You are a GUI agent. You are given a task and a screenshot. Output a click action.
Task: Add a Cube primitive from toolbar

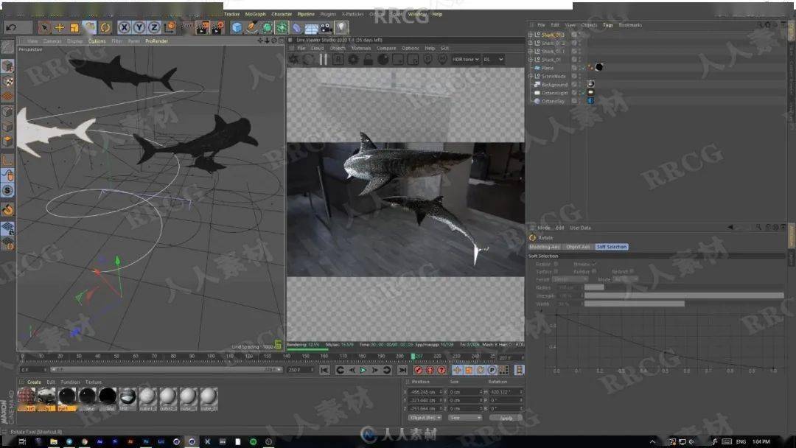(x=237, y=27)
